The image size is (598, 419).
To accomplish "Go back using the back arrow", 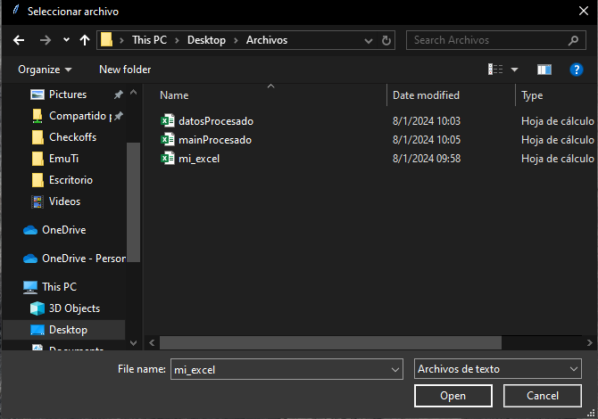I will pos(19,40).
